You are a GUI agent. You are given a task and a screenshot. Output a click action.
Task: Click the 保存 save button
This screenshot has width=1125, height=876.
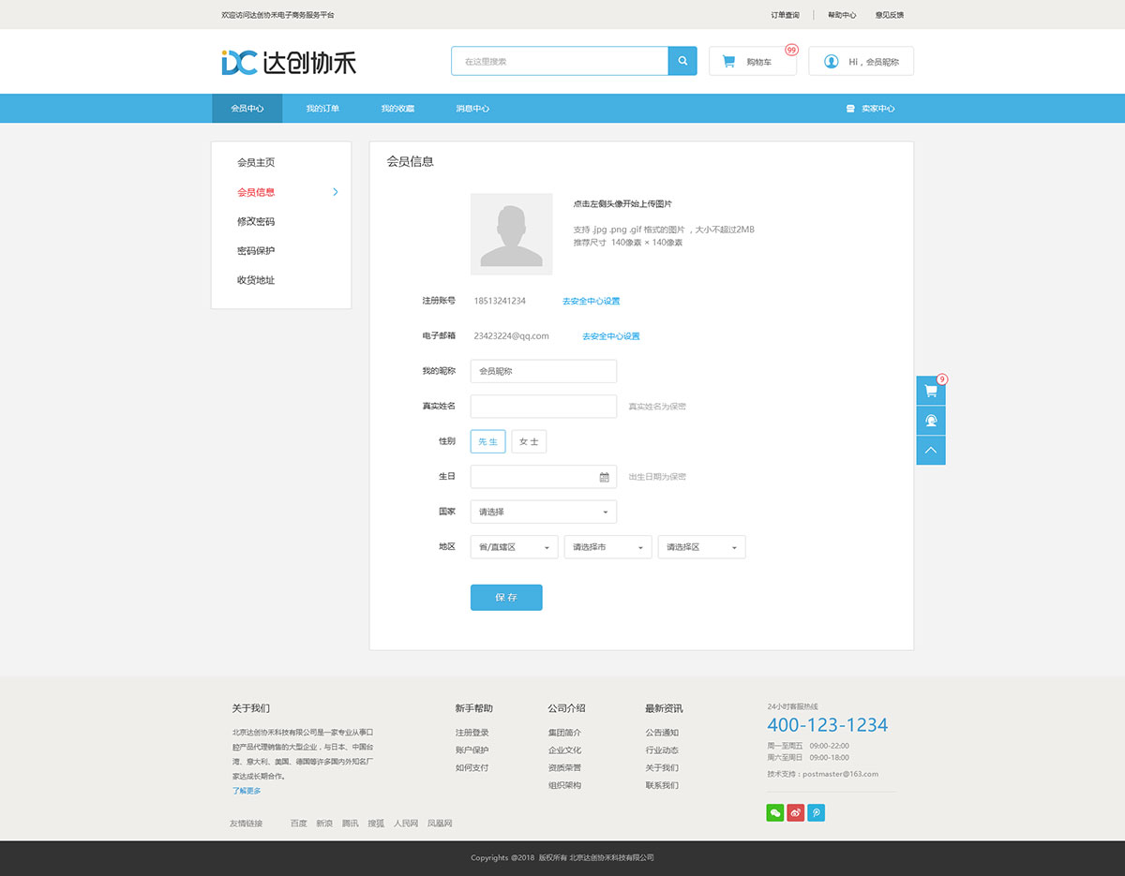pos(506,597)
